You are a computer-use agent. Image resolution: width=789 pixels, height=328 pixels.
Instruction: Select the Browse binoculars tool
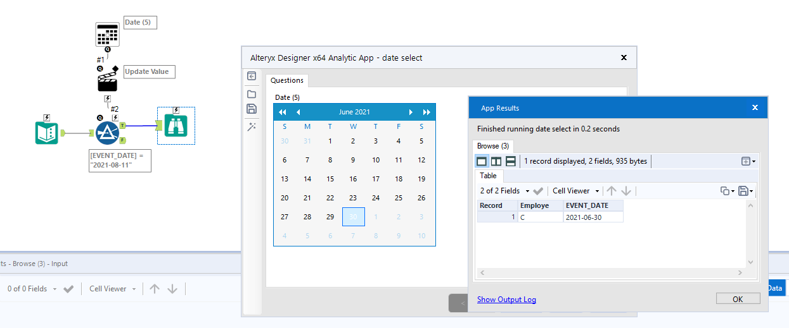(176, 126)
